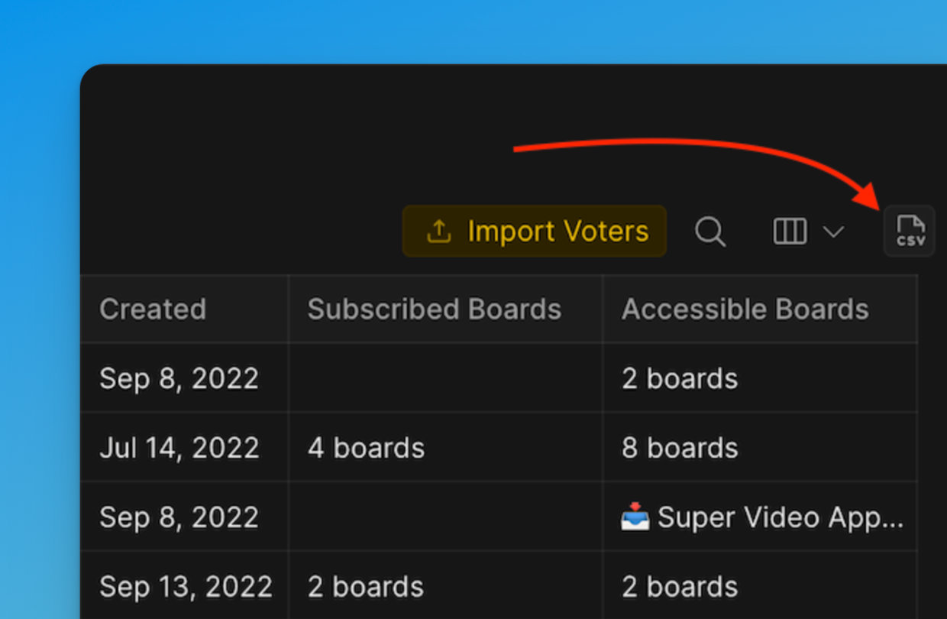Select the upload icon inside Import Voters

coord(439,231)
